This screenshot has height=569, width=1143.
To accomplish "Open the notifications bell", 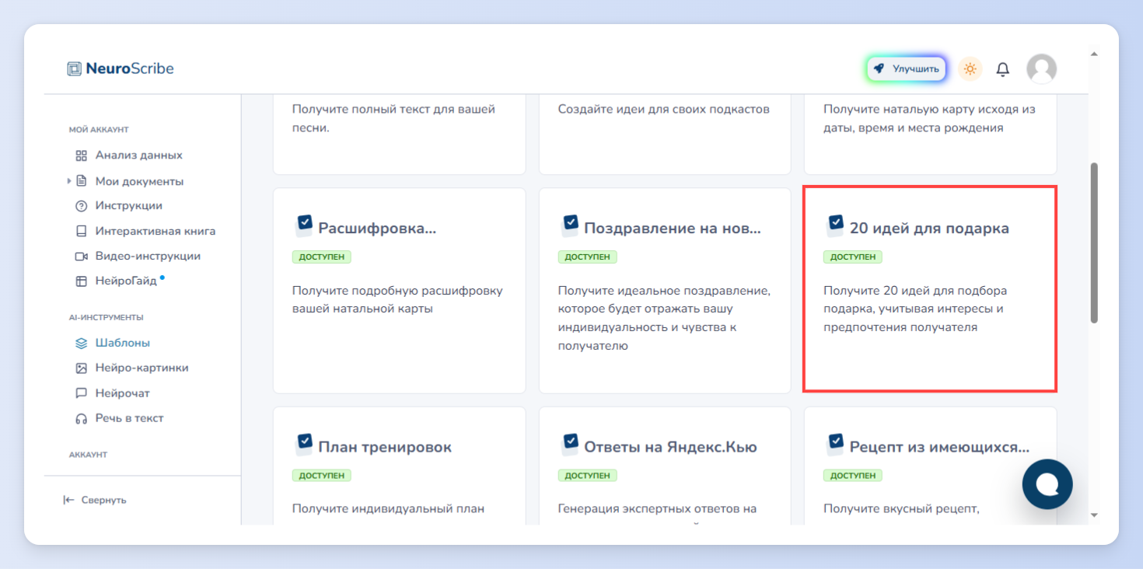I will click(x=1003, y=69).
